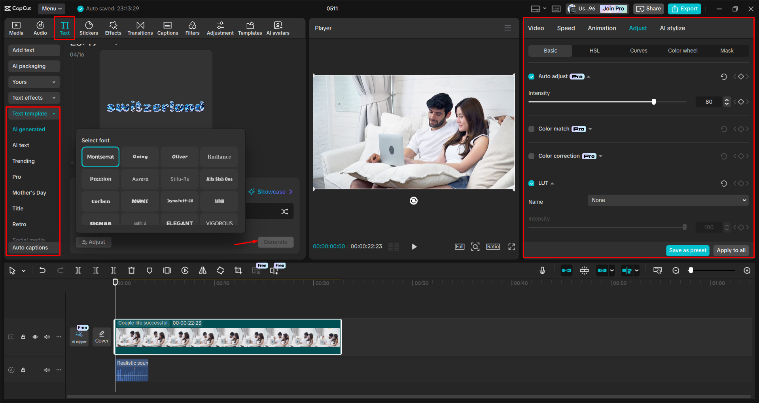759x403 pixels.
Task: Switch to the Color wheel tab
Action: [x=683, y=51]
